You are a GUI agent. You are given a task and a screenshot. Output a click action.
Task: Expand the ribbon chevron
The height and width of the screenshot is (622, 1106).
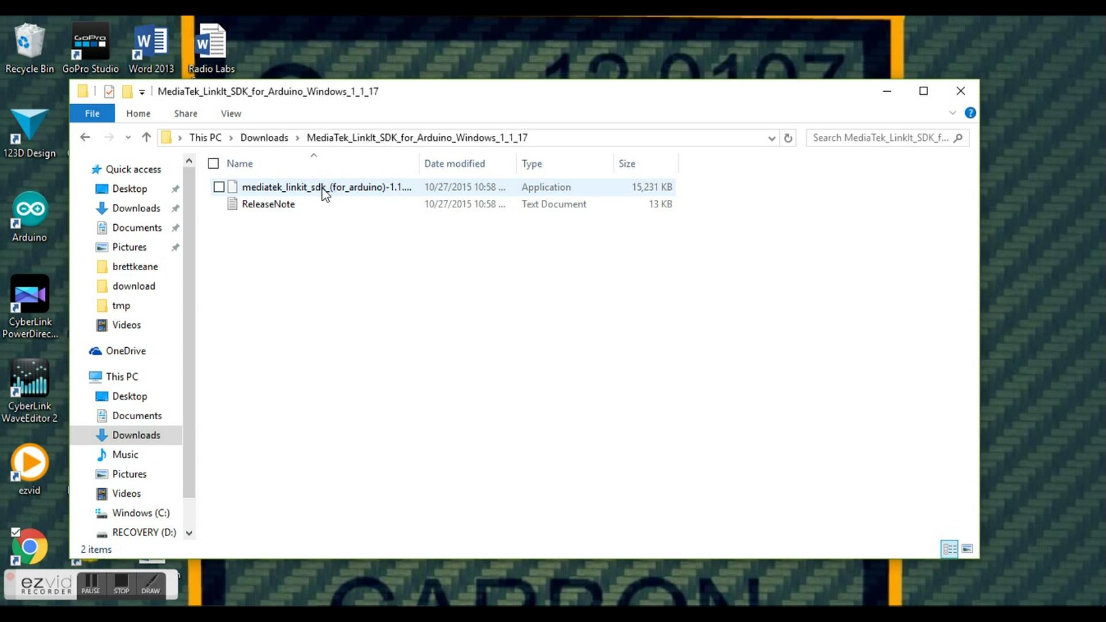(x=952, y=113)
